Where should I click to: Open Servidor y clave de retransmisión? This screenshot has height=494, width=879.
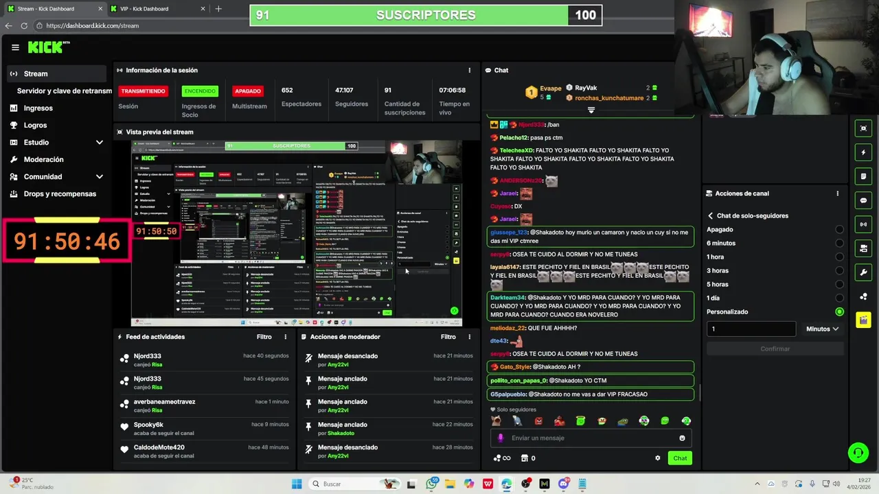64,91
